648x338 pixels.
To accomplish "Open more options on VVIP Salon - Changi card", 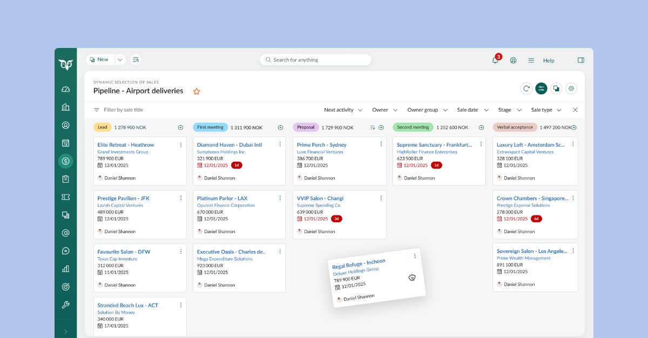I will click(x=381, y=198).
